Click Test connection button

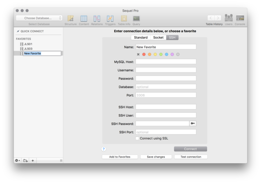pos(191,157)
